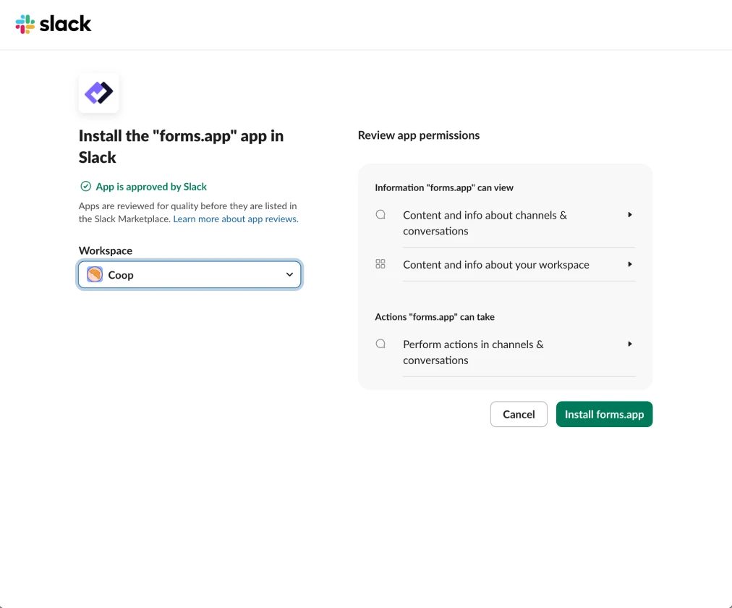The image size is (732, 608).
Task: Click the Install forms.app button
Action: 604,414
